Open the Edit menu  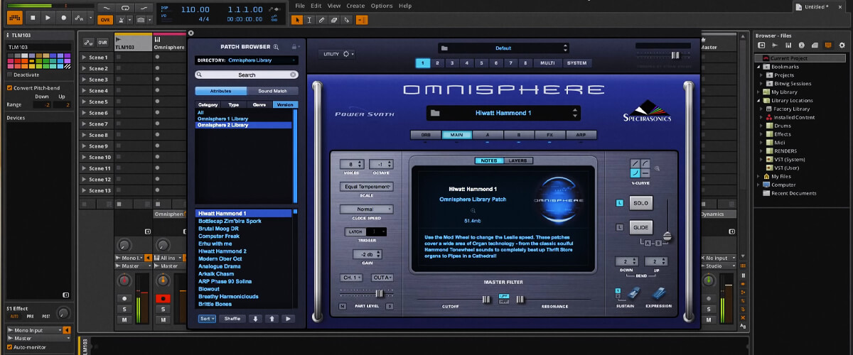click(x=316, y=6)
